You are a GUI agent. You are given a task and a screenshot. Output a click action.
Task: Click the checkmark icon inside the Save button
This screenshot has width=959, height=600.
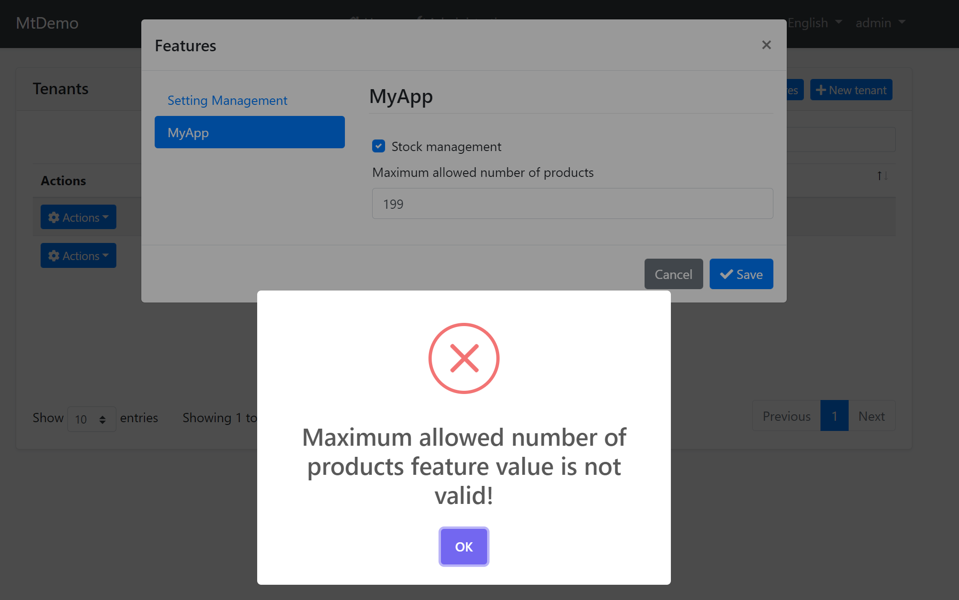pos(726,274)
